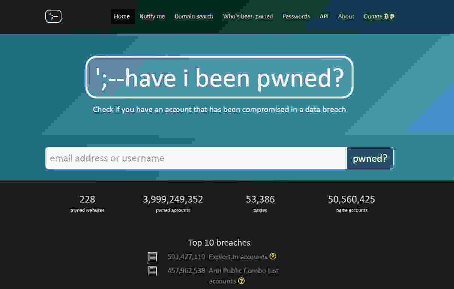454x289 pixels.
Task: Open Who's been pwned page
Action: (x=248, y=16)
